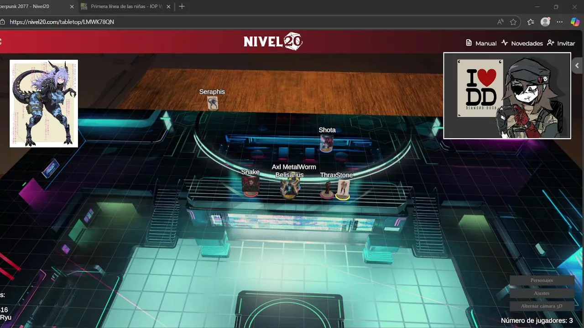
Task: Select the Shota token on the map
Action: click(326, 143)
